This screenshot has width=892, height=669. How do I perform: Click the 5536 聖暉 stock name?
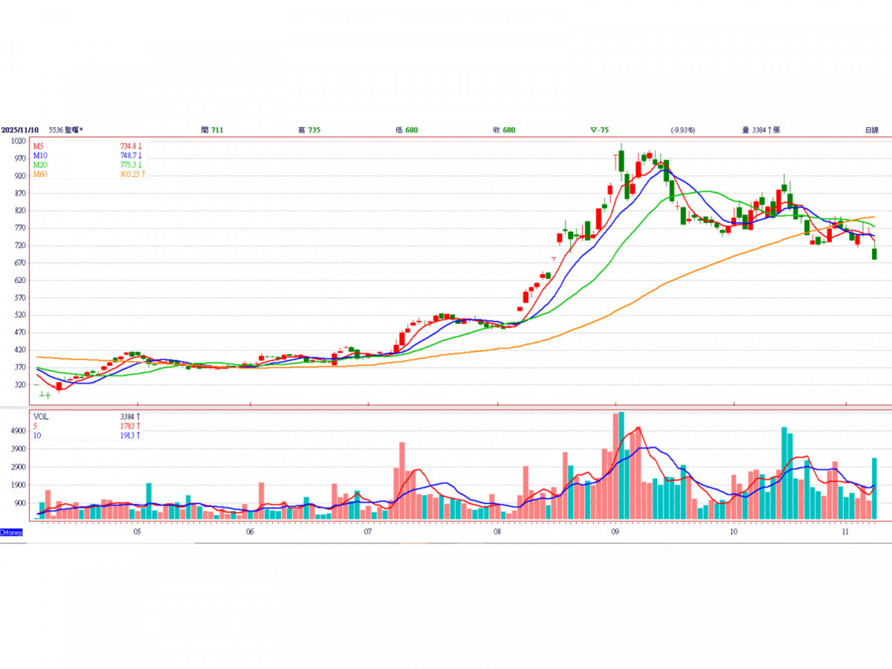click(x=63, y=130)
